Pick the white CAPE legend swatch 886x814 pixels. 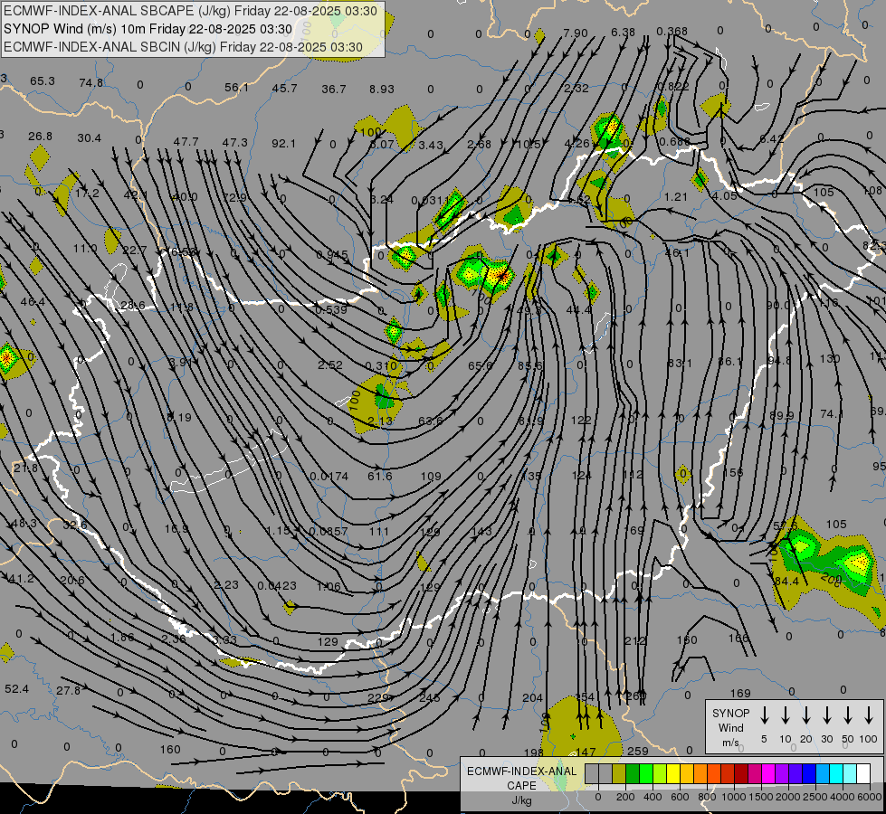(x=862, y=773)
